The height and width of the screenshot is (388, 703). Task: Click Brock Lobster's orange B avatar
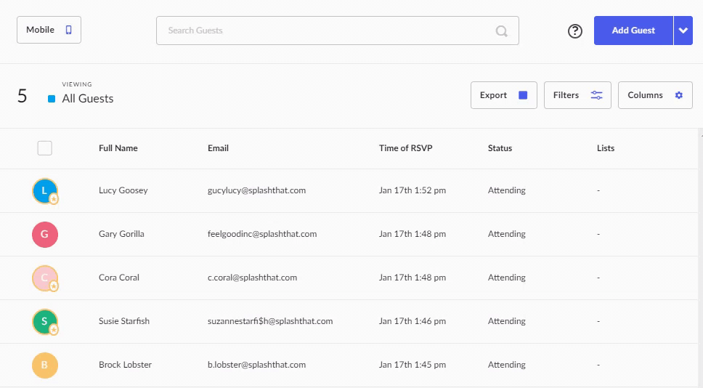(x=45, y=365)
